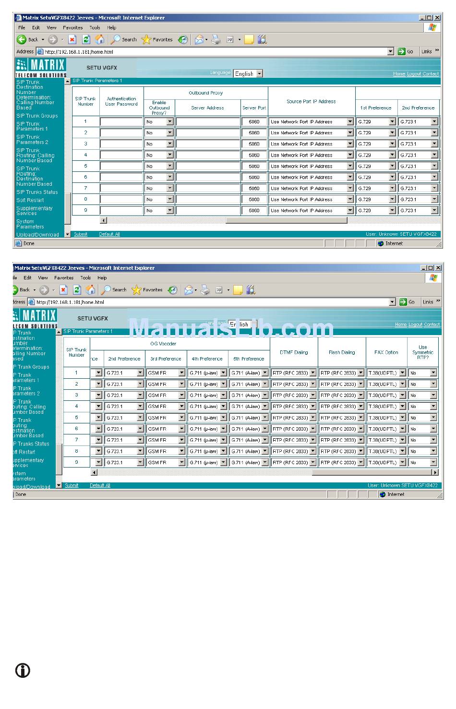The width and height of the screenshot is (456, 709).
Task: Click Default All link in the upper window
Action: coord(109,234)
